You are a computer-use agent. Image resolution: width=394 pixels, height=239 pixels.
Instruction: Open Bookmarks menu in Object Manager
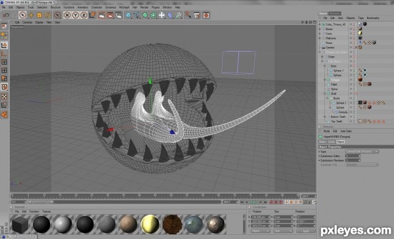point(373,18)
